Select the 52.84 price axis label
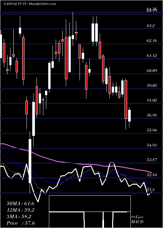The image size is (163, 228). tap(152, 175)
